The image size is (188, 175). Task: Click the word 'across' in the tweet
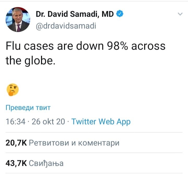pyautogui.click(x=148, y=46)
